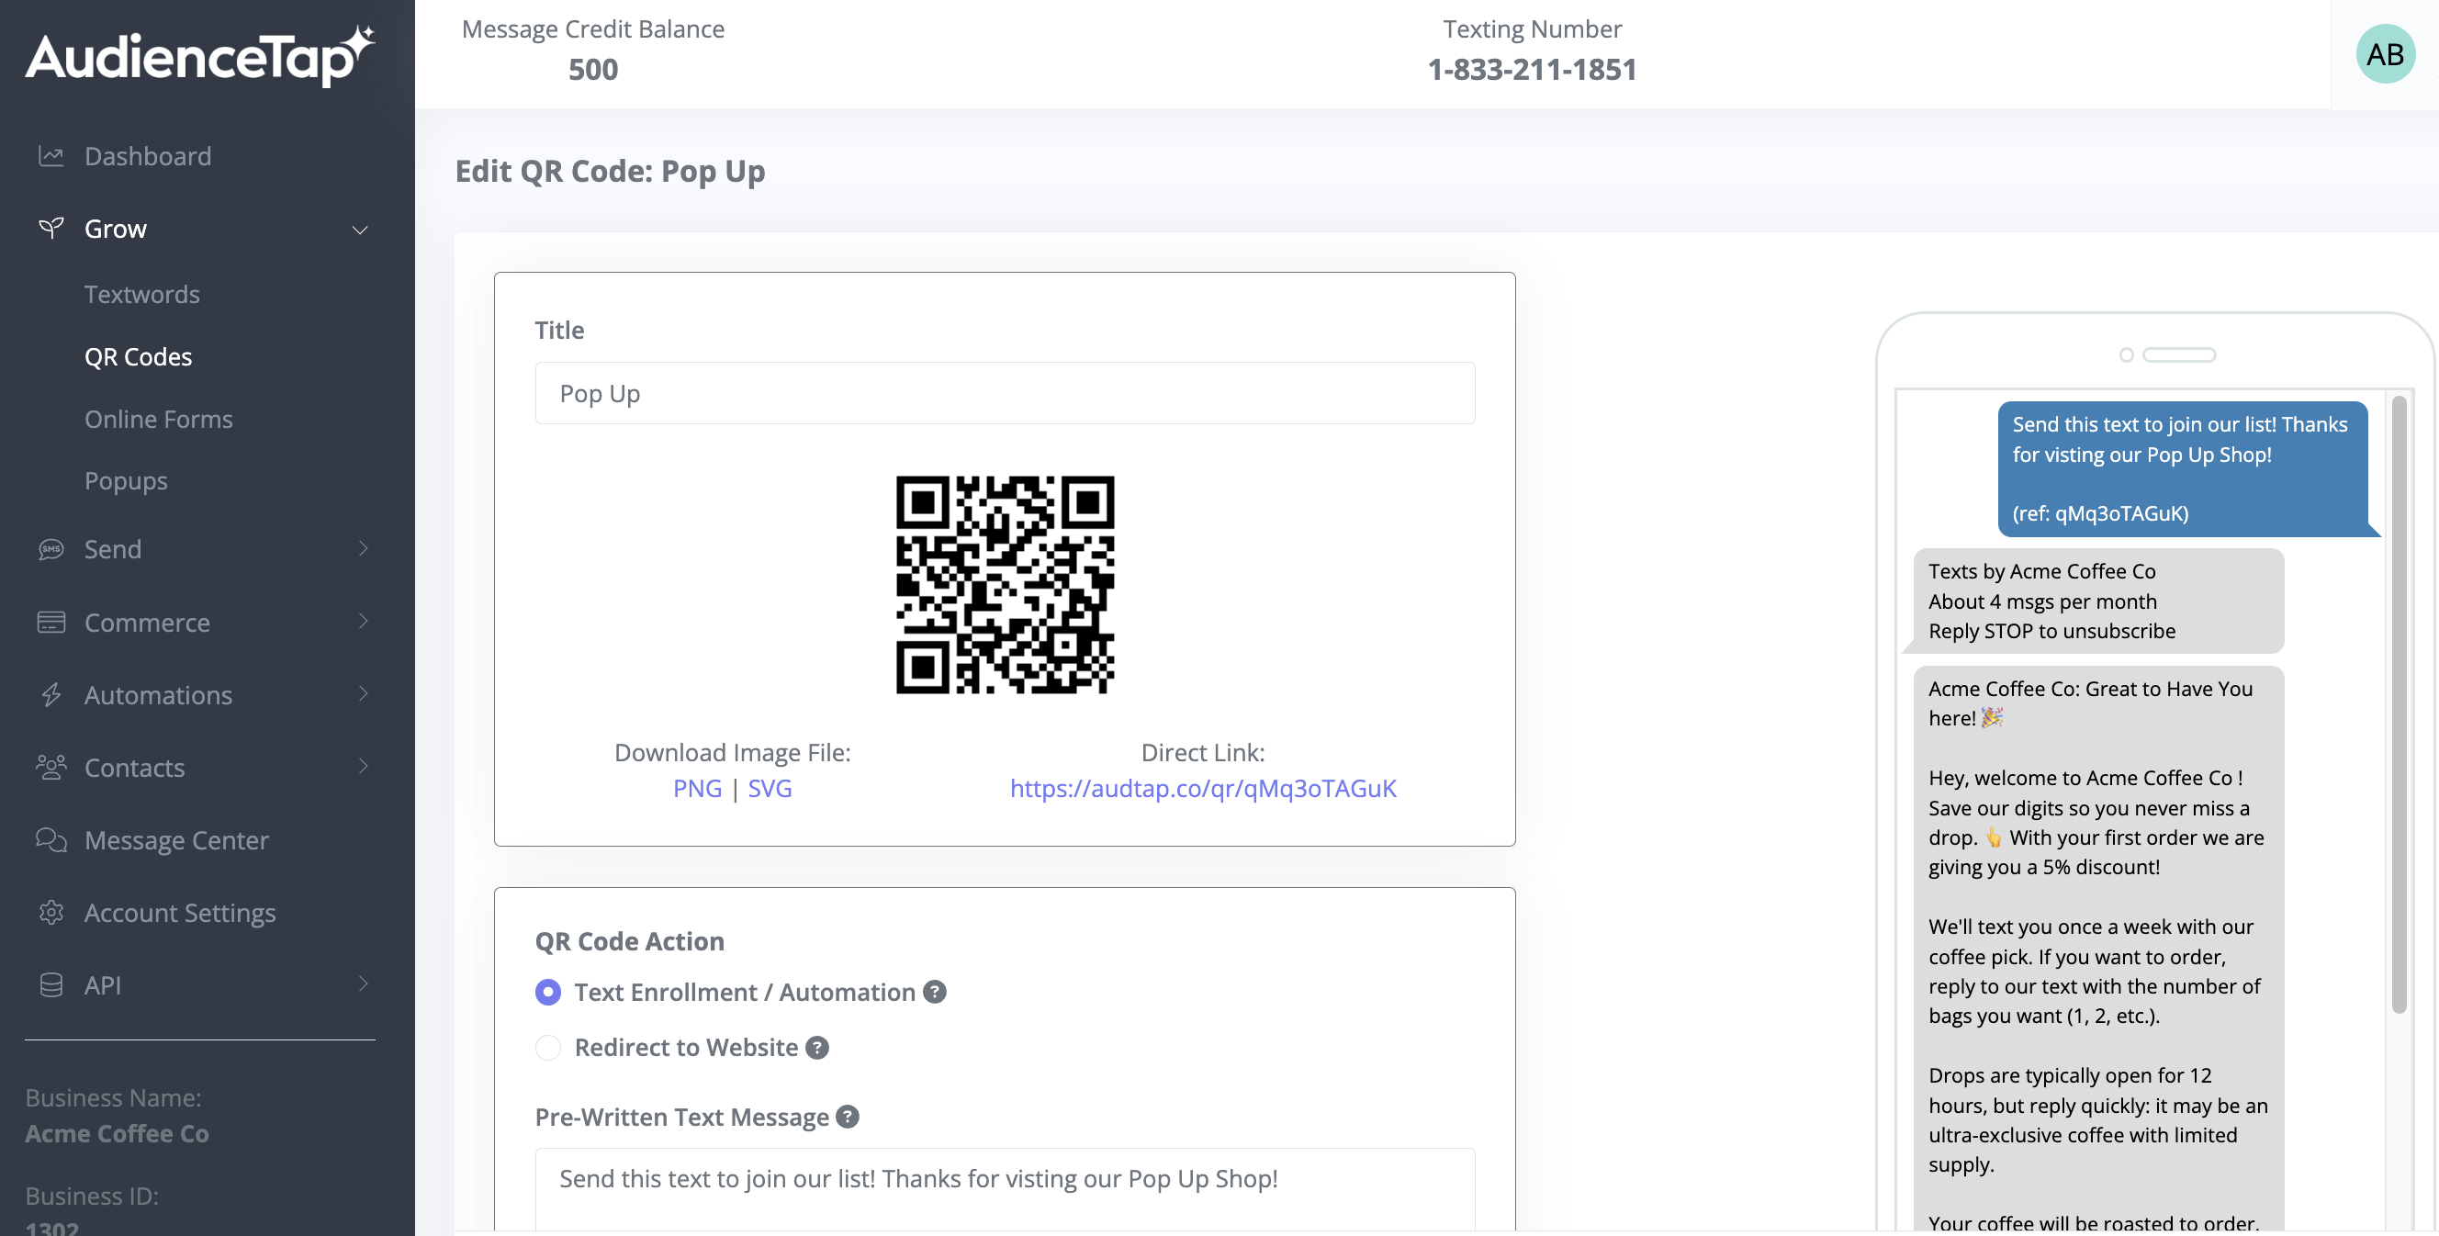Viewport: 2439px width, 1236px height.
Task: Open the direct link audtap.co/qr/qMq3oTAGuK
Action: pos(1202,787)
